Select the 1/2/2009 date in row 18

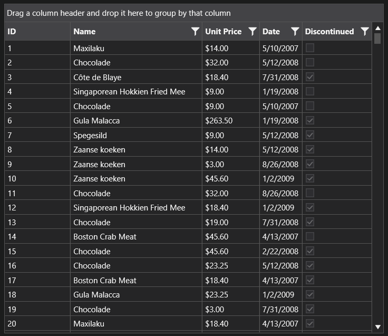tap(281, 294)
